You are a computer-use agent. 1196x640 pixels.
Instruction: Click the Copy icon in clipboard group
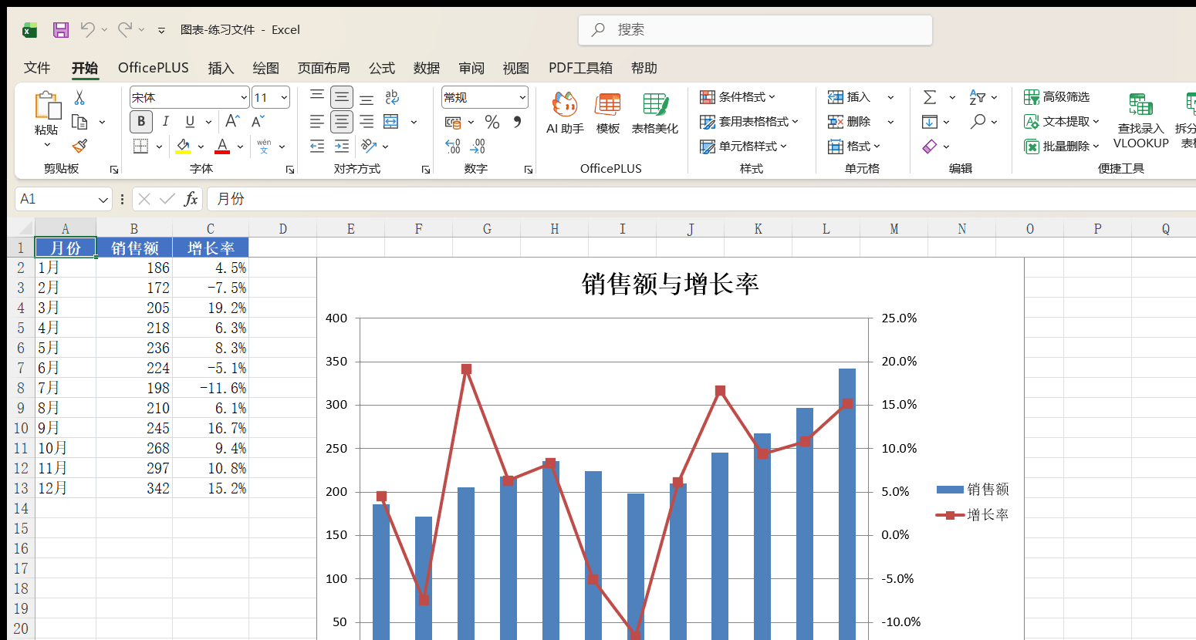pyautogui.click(x=79, y=122)
